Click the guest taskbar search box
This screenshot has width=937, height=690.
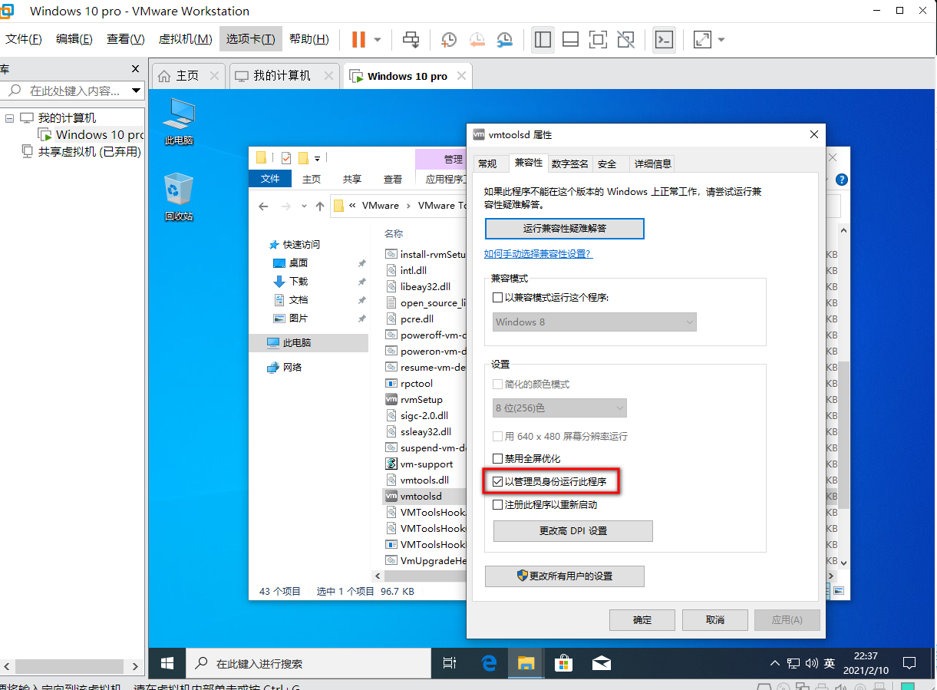point(307,663)
